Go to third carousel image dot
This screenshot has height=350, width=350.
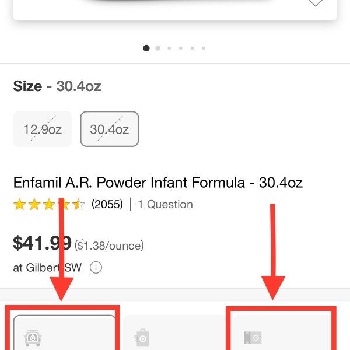click(x=169, y=48)
